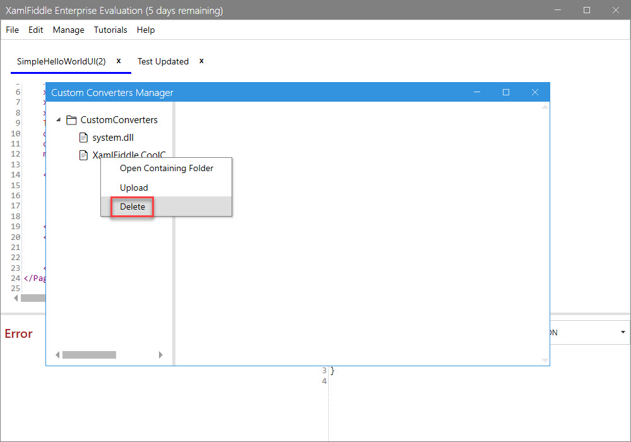Select the system.dll tree item
Image resolution: width=631 pixels, height=442 pixels.
(113, 138)
